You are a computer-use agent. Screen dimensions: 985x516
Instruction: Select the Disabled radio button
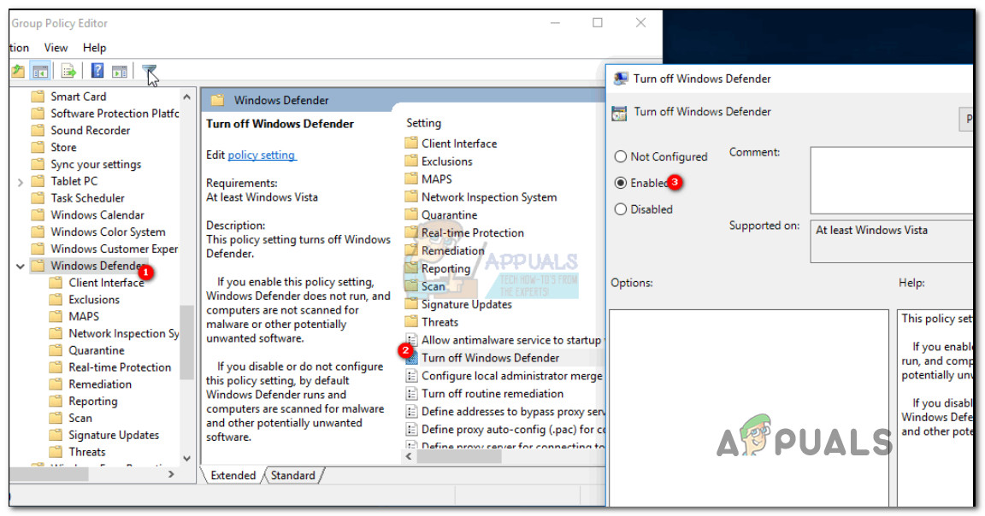pos(621,209)
